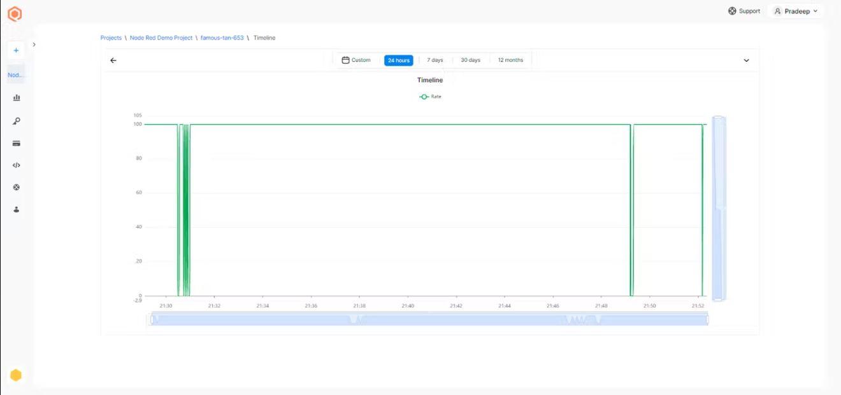Open the Pradeep user account dropdown
The width and height of the screenshot is (841, 395).
click(796, 11)
